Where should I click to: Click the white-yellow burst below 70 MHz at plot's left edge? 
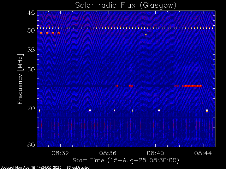(x=40, y=111)
